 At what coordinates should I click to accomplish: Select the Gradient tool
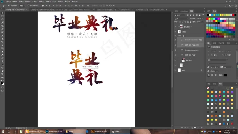coord(2,48)
